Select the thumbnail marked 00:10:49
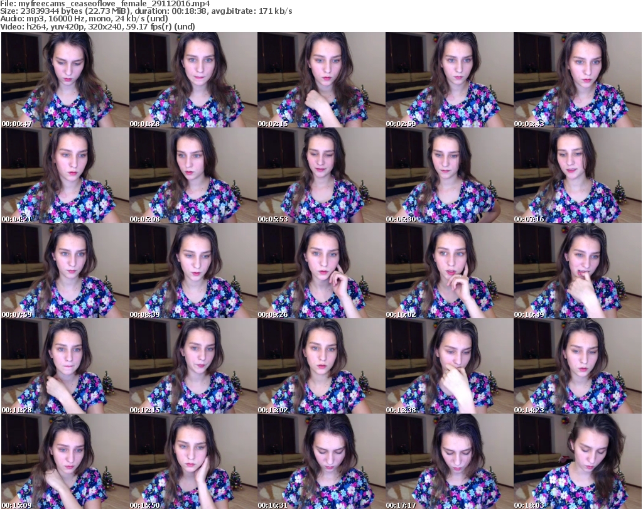 point(577,271)
